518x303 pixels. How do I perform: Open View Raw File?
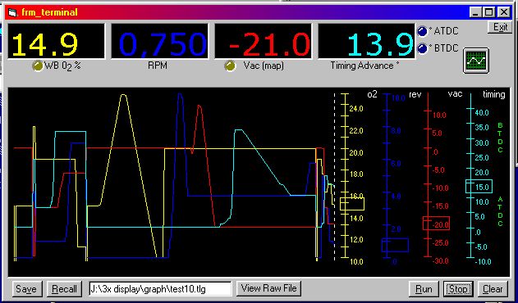coord(268,288)
